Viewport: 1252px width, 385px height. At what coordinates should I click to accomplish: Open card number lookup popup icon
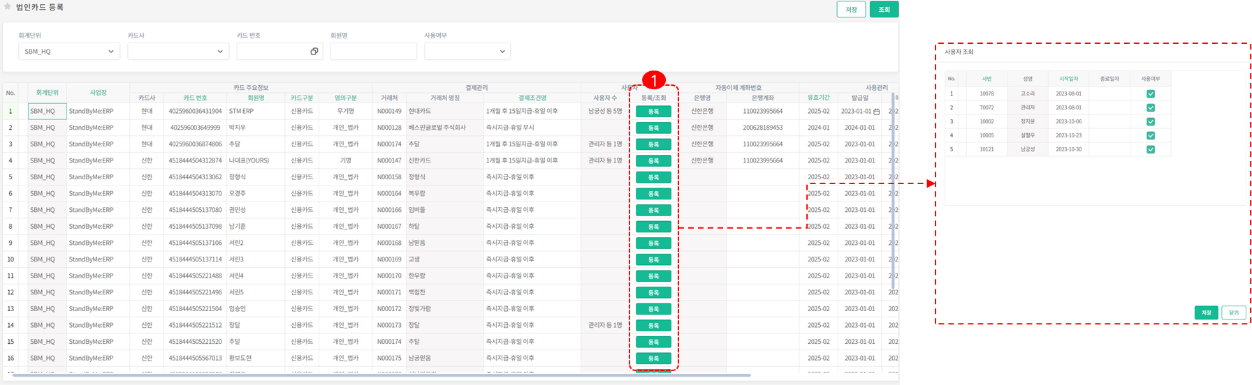click(x=314, y=52)
